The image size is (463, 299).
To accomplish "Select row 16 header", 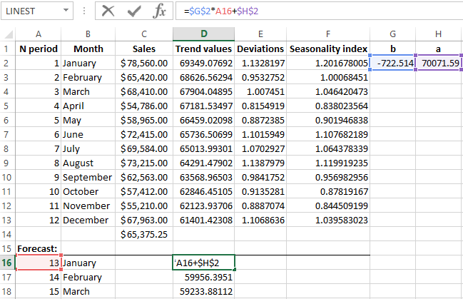I will click(x=7, y=263).
